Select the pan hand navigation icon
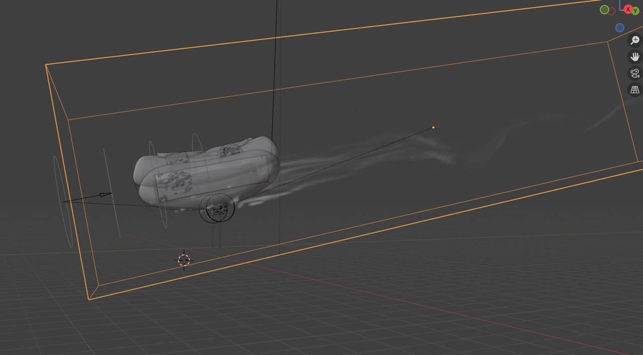This screenshot has width=643, height=355. (x=635, y=57)
